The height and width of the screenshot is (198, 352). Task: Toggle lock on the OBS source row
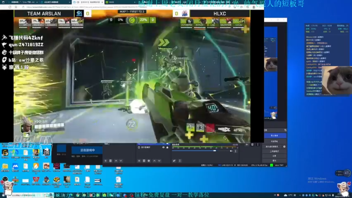pyautogui.click(x=167, y=147)
